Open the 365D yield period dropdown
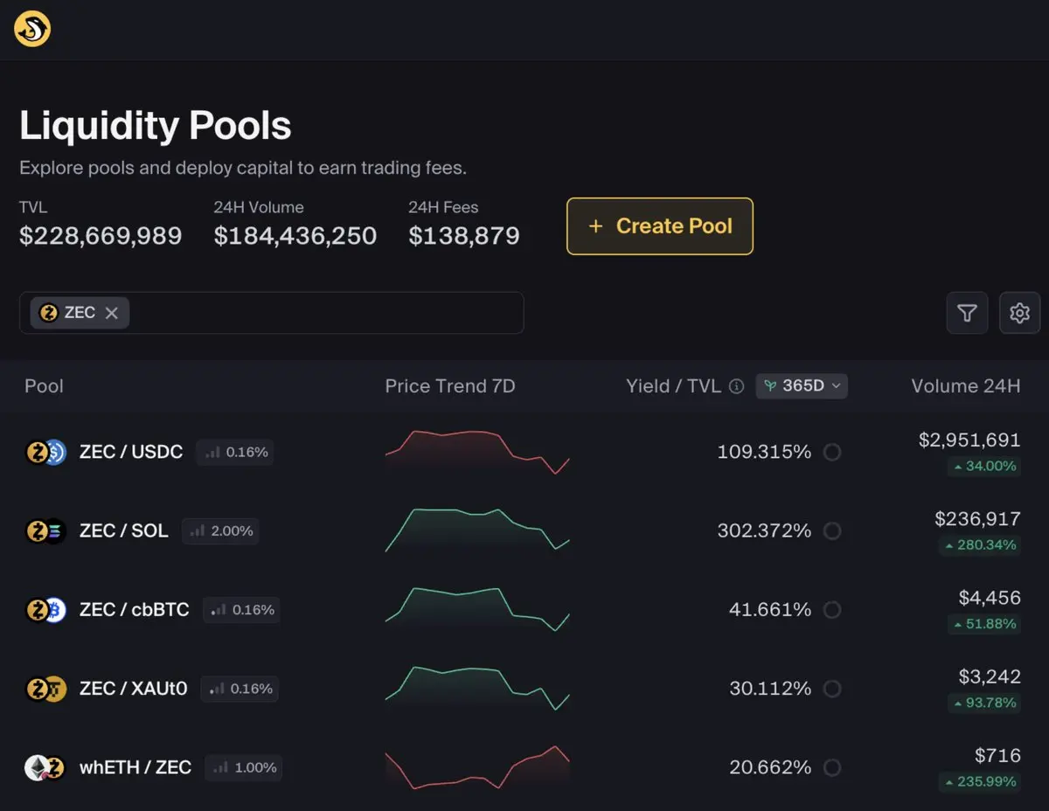The width and height of the screenshot is (1049, 811). [802, 386]
